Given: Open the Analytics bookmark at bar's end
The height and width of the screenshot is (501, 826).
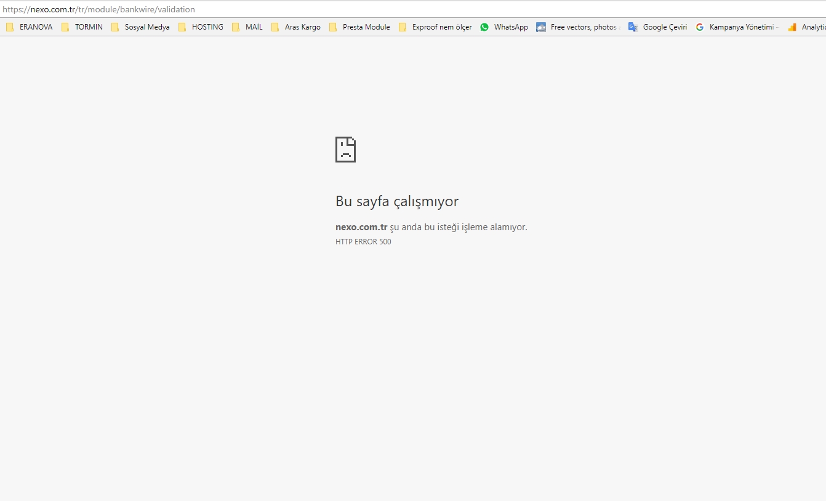Looking at the screenshot, I should point(807,27).
